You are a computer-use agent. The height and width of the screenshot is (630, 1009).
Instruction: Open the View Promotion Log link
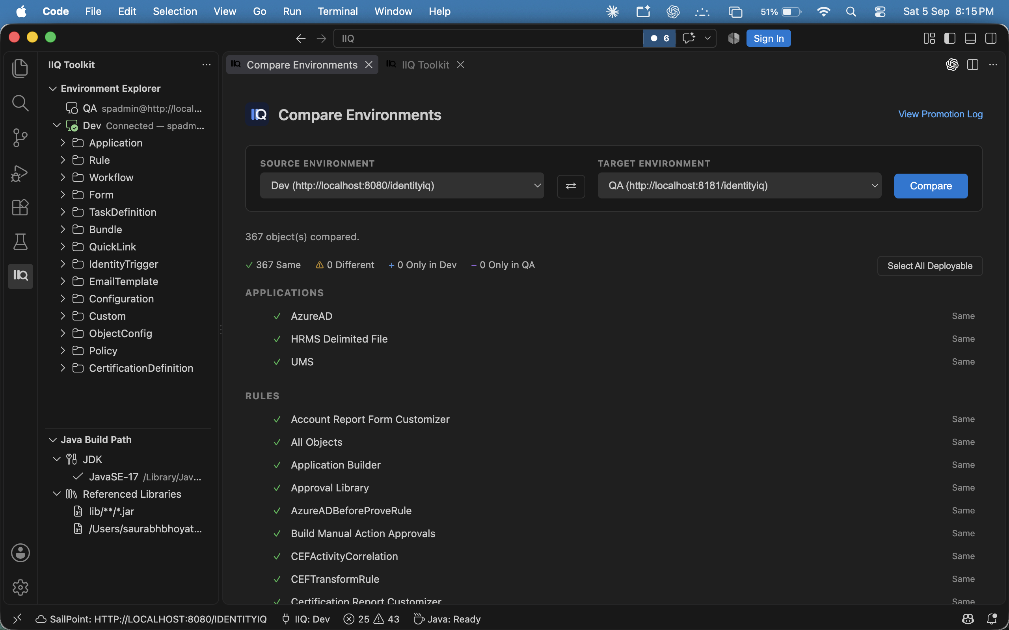[940, 114]
